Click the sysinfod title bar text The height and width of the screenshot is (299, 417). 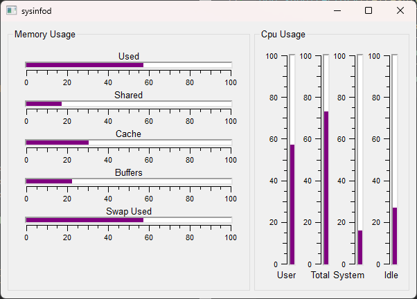pos(36,11)
